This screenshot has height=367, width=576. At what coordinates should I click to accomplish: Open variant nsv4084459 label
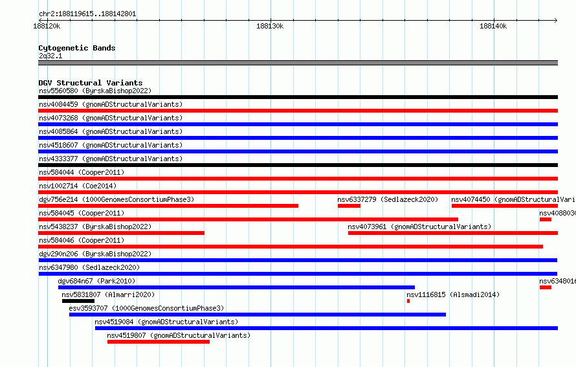(111, 104)
